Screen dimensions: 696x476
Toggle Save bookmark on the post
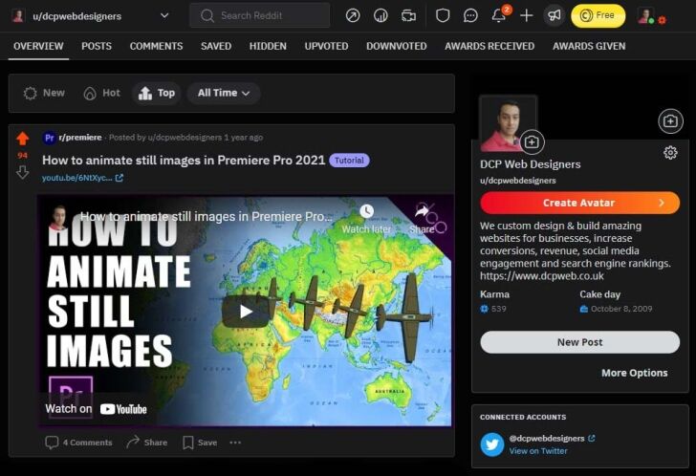click(x=200, y=443)
